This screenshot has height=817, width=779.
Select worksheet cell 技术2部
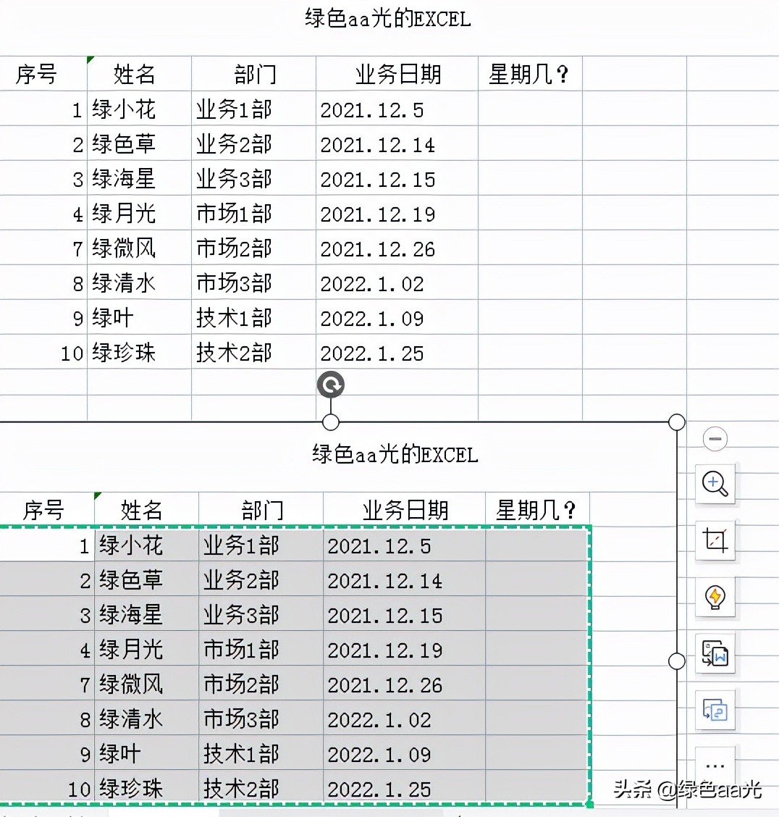pyautogui.click(x=253, y=352)
